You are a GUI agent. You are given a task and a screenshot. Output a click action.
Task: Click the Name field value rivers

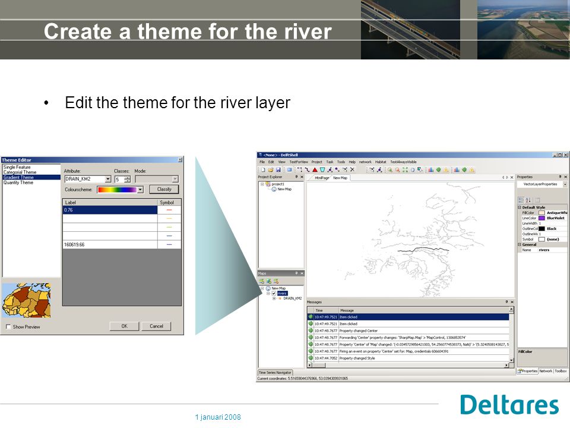(552, 250)
